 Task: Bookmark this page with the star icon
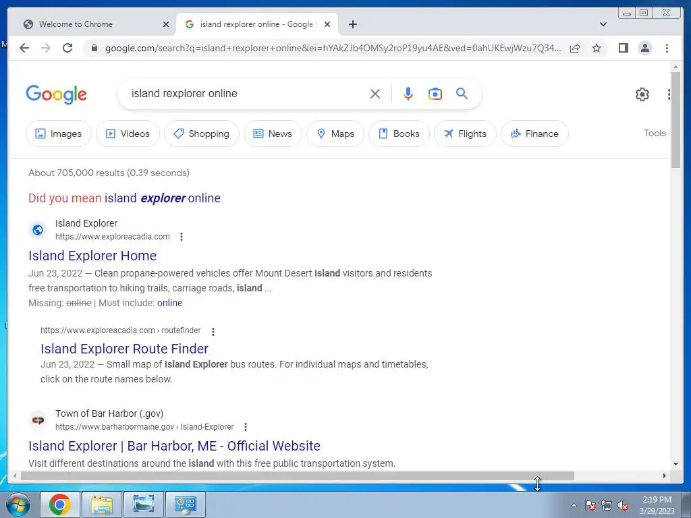(x=597, y=48)
